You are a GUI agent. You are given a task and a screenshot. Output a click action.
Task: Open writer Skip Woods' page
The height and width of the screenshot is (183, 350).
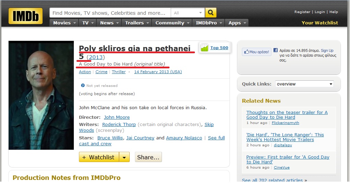point(209,124)
